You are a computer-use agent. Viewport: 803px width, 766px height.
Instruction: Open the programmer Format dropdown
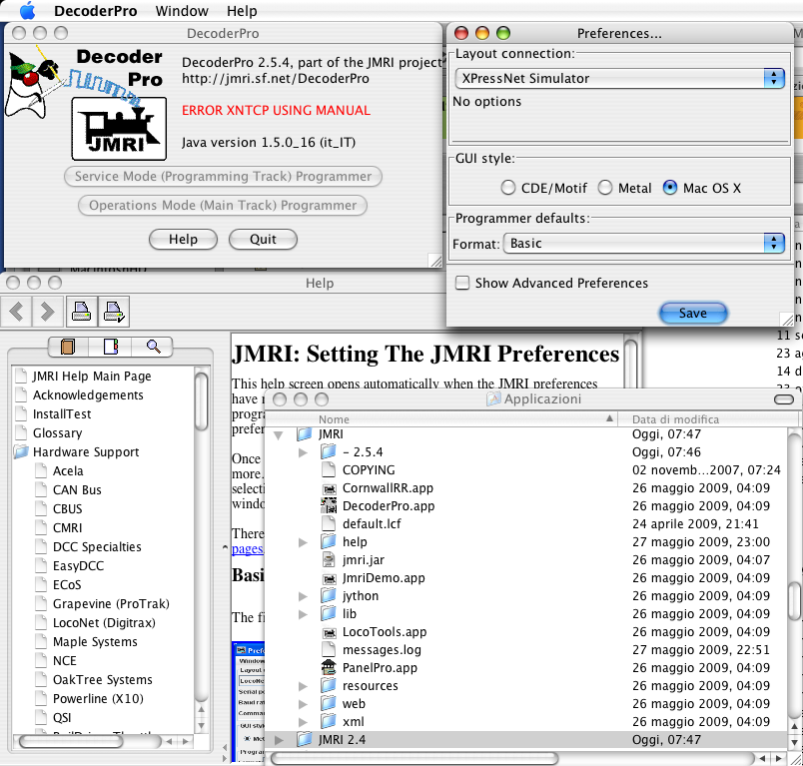[x=644, y=244]
